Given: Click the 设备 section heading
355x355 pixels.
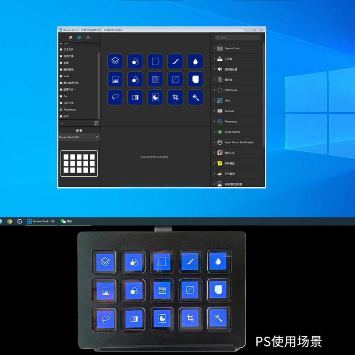Looking at the screenshot, I should click(x=79, y=130).
